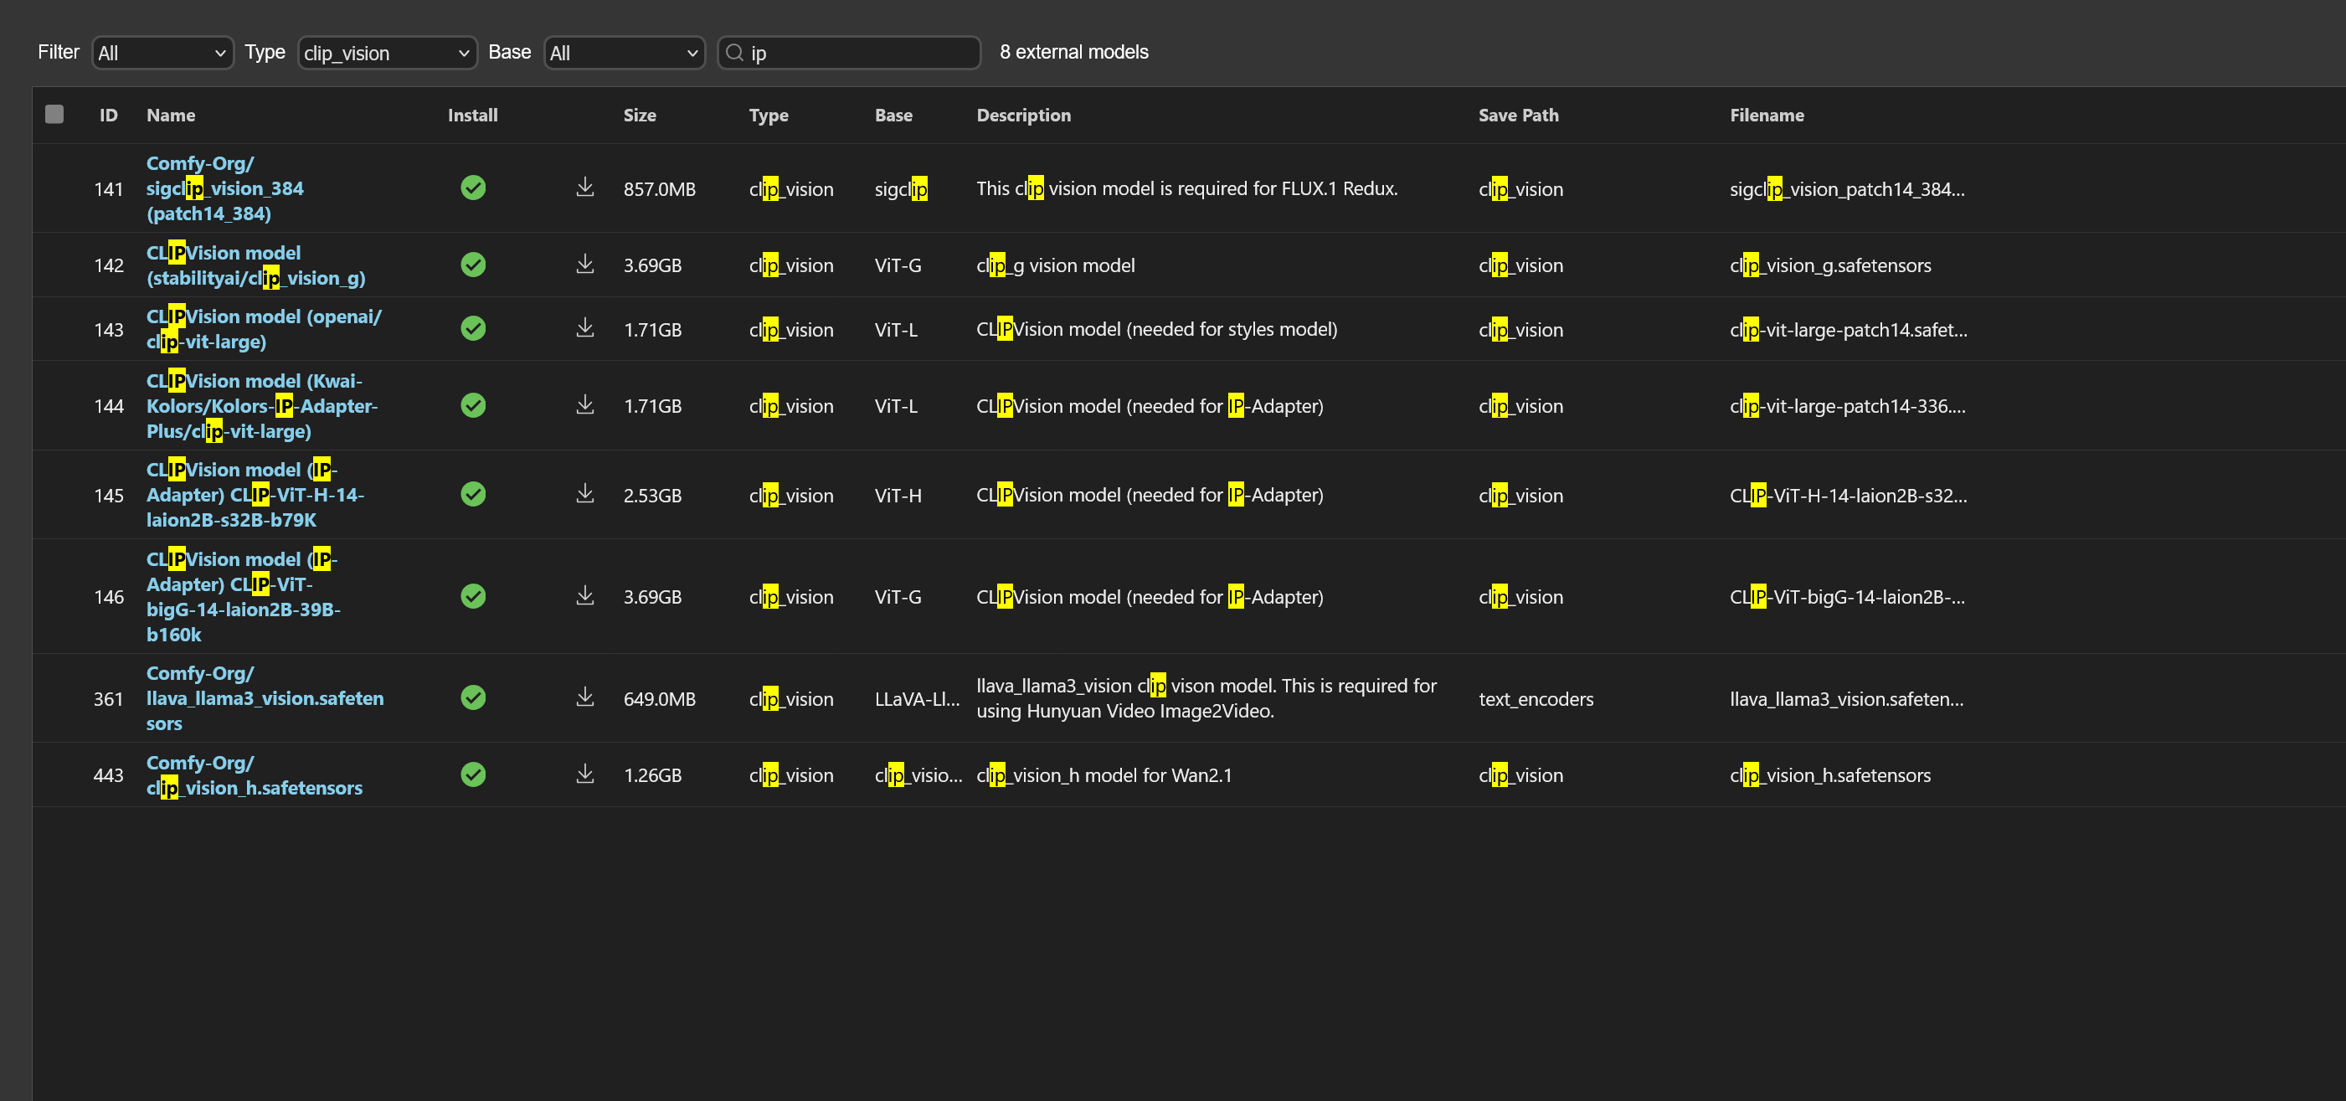Screen dimensions: 2346x1101
Task: Expand the Base dropdown
Action: [x=624, y=53]
